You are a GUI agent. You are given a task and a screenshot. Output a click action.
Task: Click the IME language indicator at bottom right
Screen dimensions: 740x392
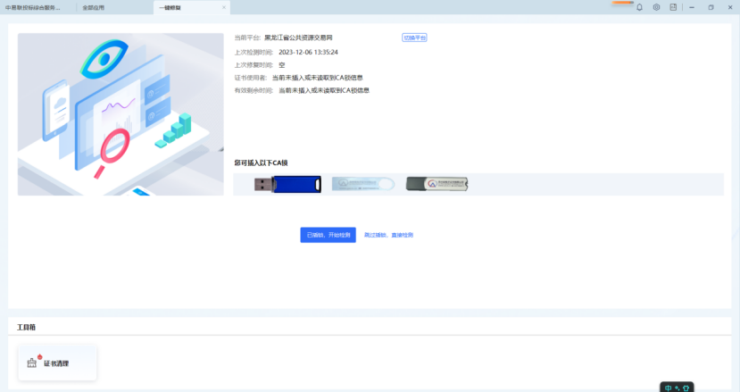676,387
